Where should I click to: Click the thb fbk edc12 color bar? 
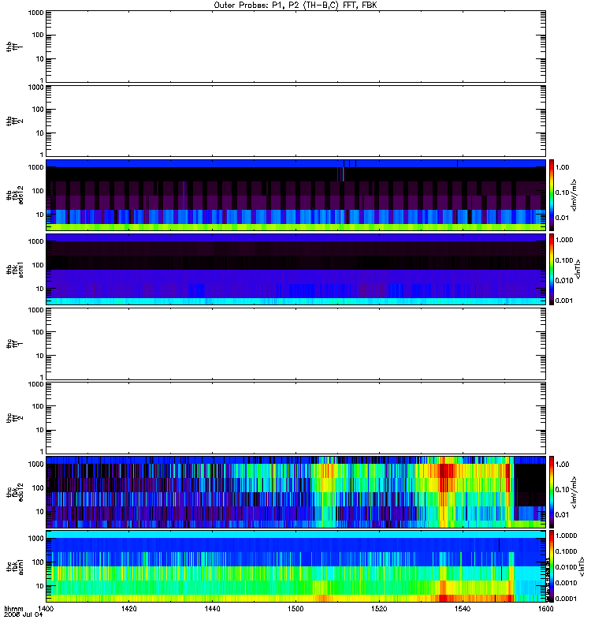click(552, 195)
